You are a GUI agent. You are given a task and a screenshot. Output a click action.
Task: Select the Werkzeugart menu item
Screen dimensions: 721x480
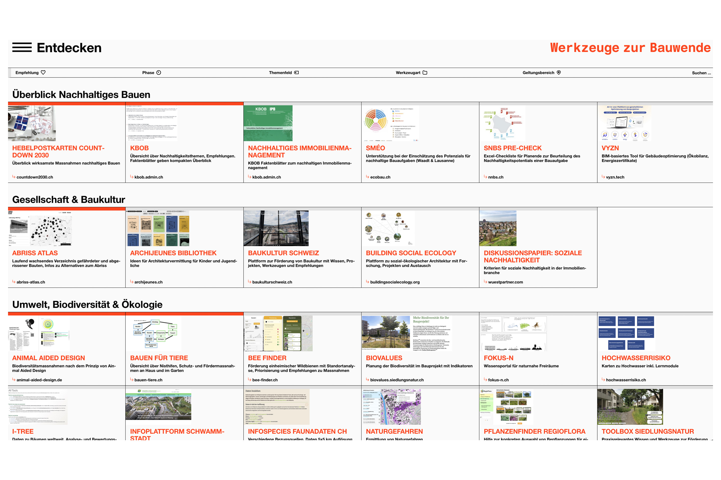point(408,72)
